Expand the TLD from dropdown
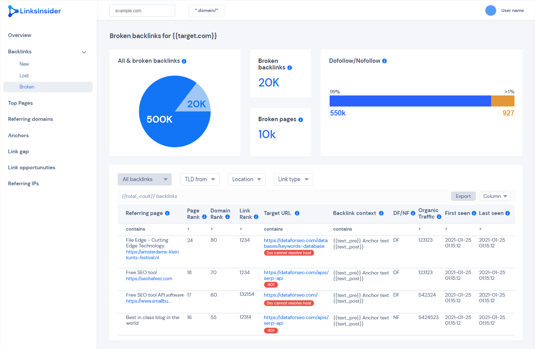 [200, 179]
